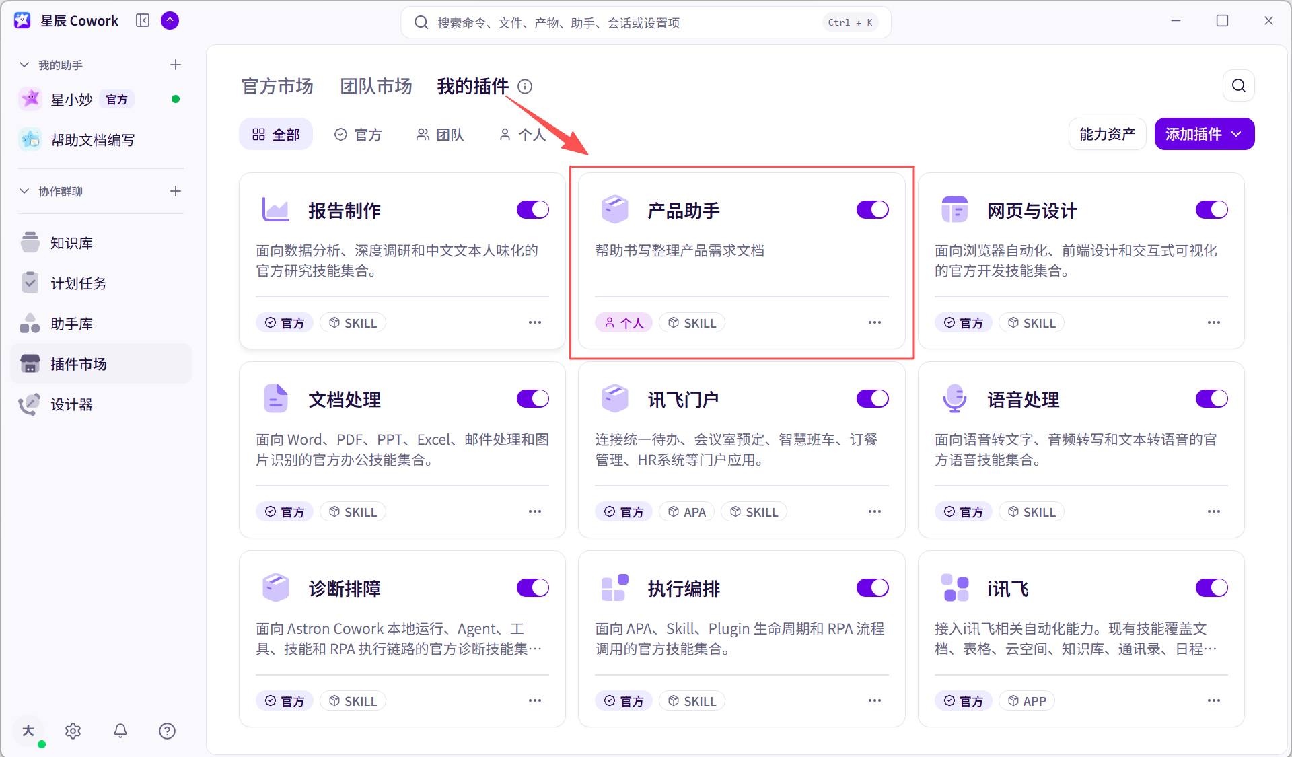This screenshot has width=1292, height=757.
Task: Select the 我的插件 tab
Action: (473, 86)
